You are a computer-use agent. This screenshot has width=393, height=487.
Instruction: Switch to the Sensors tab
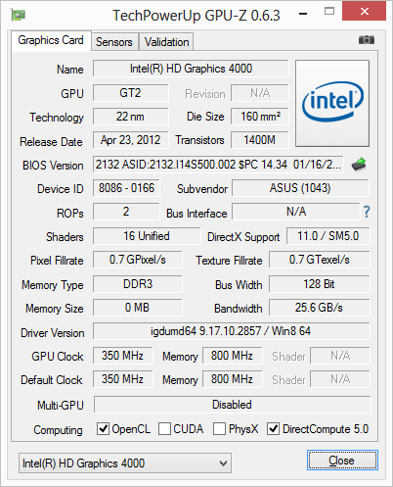tap(114, 42)
